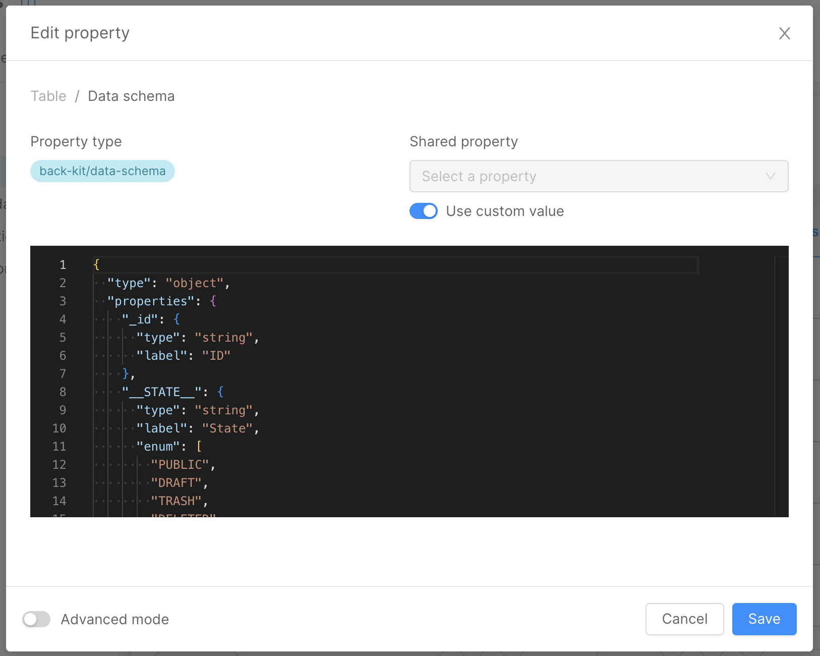The width and height of the screenshot is (820, 656).
Task: Click the Cancel button
Action: (x=684, y=619)
